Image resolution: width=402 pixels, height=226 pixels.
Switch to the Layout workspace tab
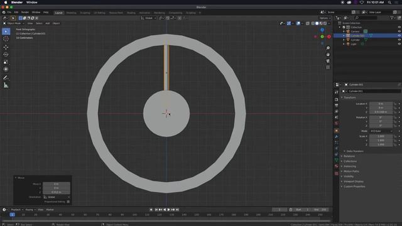(58, 13)
